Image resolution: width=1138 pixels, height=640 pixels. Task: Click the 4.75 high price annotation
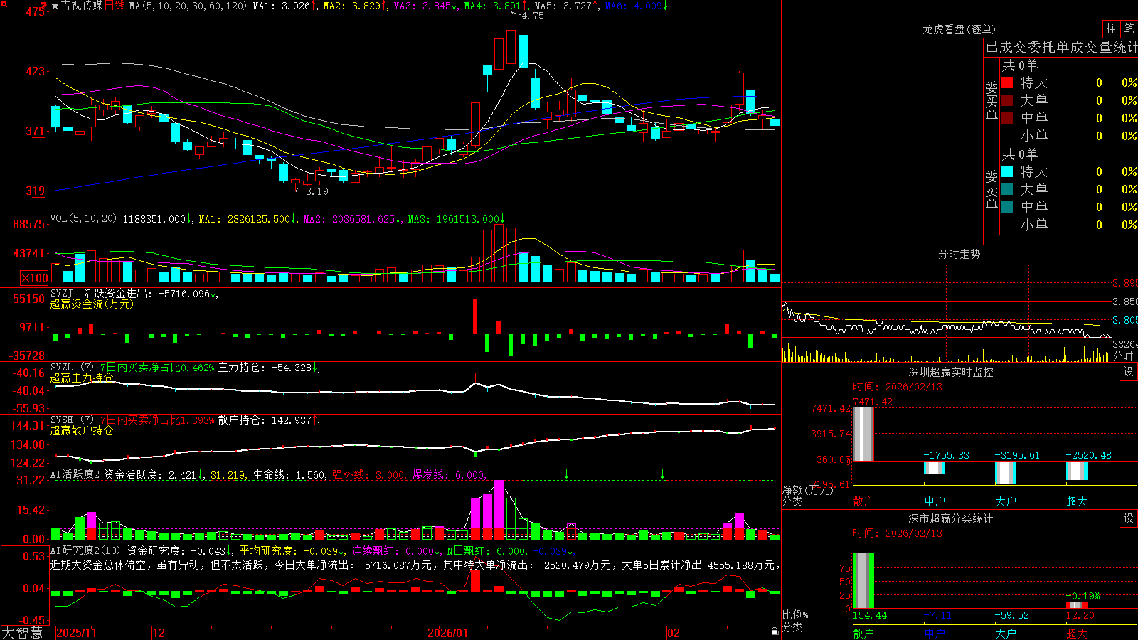tap(533, 16)
